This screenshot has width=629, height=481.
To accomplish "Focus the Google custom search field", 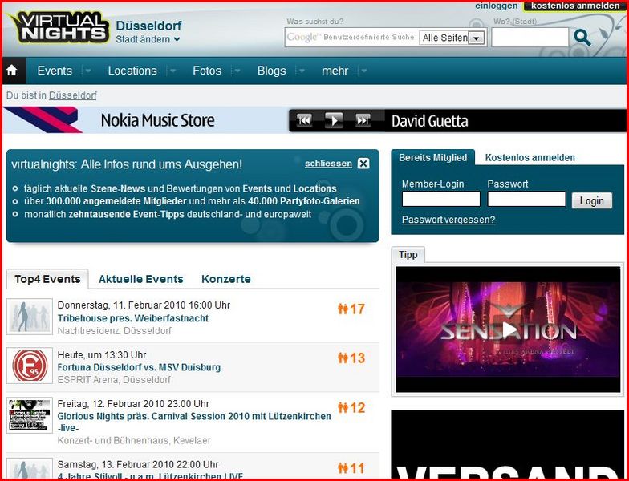I will click(351, 38).
